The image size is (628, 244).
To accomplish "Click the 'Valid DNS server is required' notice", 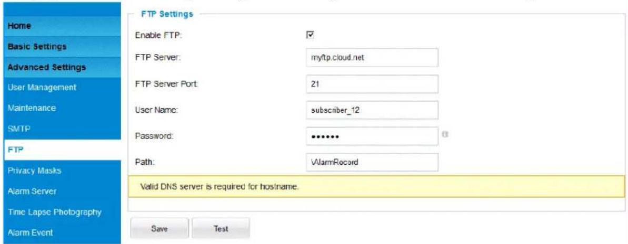I will (377, 186).
